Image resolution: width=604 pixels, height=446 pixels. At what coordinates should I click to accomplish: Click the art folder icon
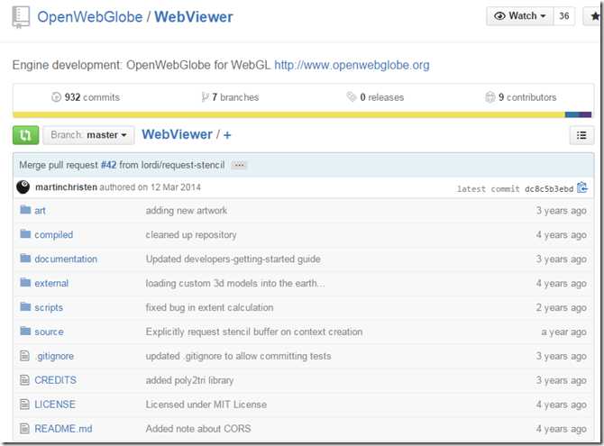point(25,210)
